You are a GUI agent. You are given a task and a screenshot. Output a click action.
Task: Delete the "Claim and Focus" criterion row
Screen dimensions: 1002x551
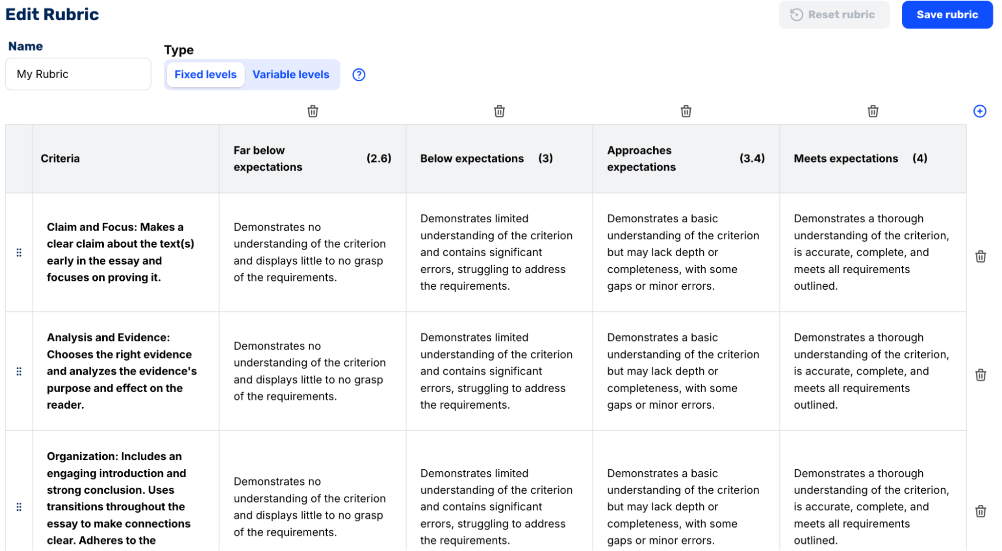pyautogui.click(x=980, y=256)
